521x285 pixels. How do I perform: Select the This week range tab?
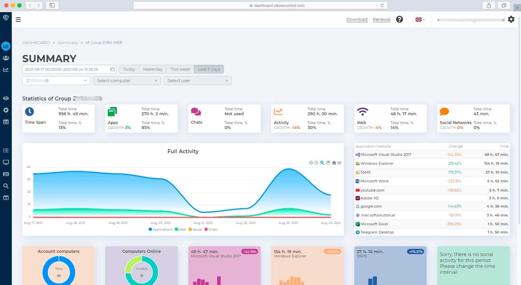180,69
